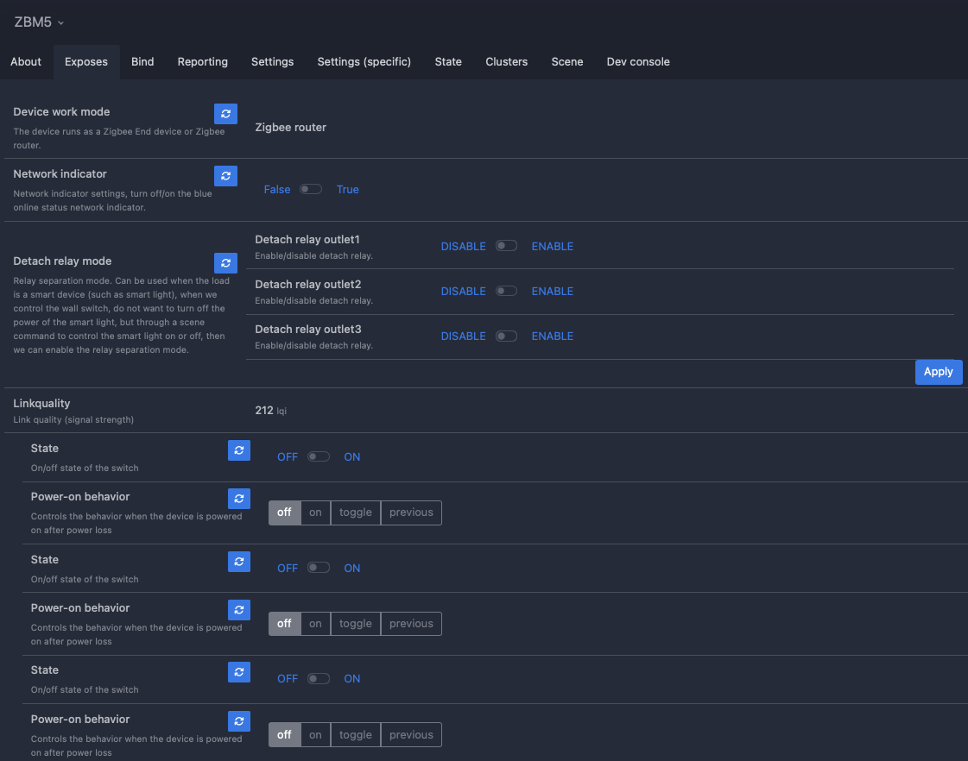Apply the detach relay mode changes

[939, 372]
